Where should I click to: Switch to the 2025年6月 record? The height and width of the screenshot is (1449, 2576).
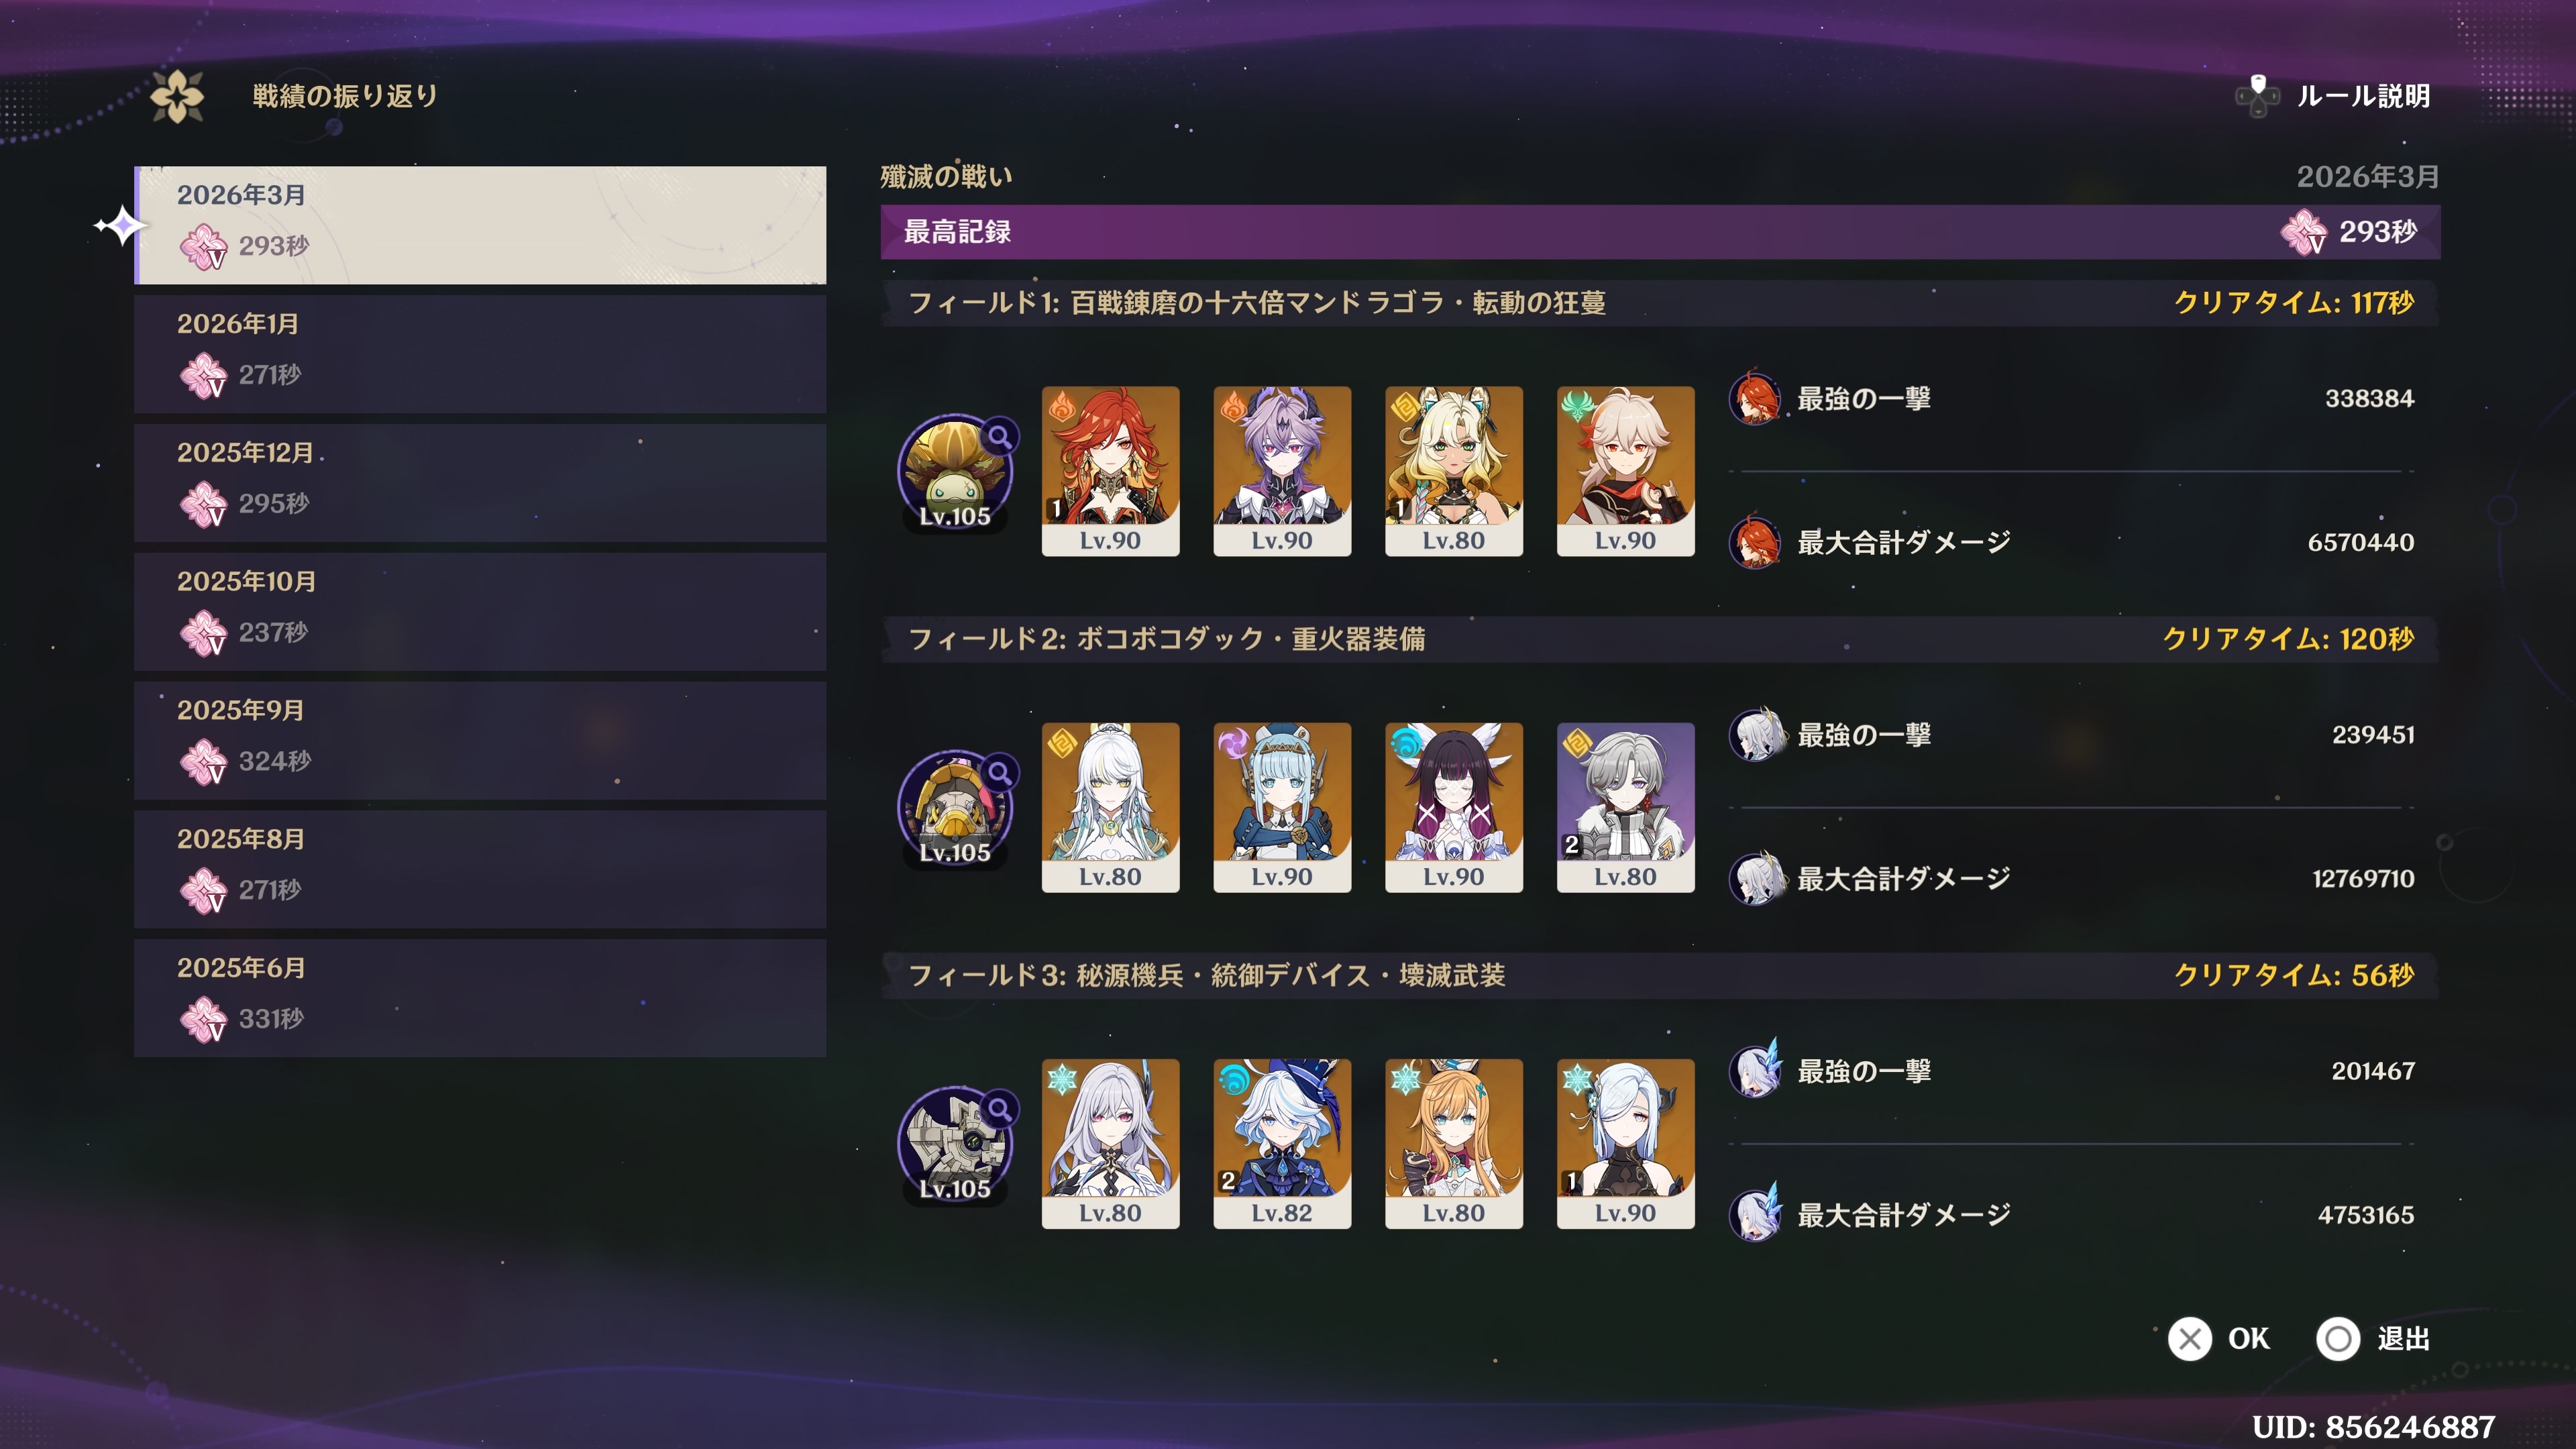pyautogui.click(x=480, y=998)
